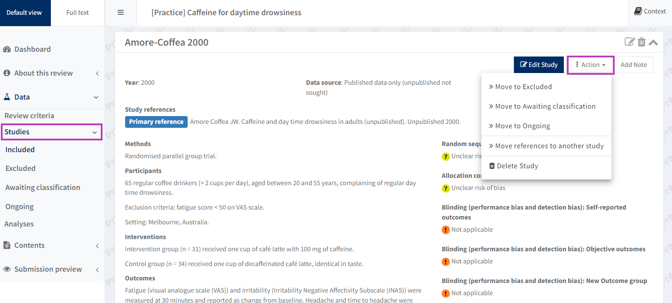The width and height of the screenshot is (672, 303).
Task: Collapse the study panel with chevron up
Action: pyautogui.click(x=653, y=42)
